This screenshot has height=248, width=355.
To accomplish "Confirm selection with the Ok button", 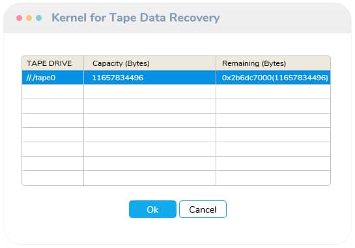I will pyautogui.click(x=152, y=209).
